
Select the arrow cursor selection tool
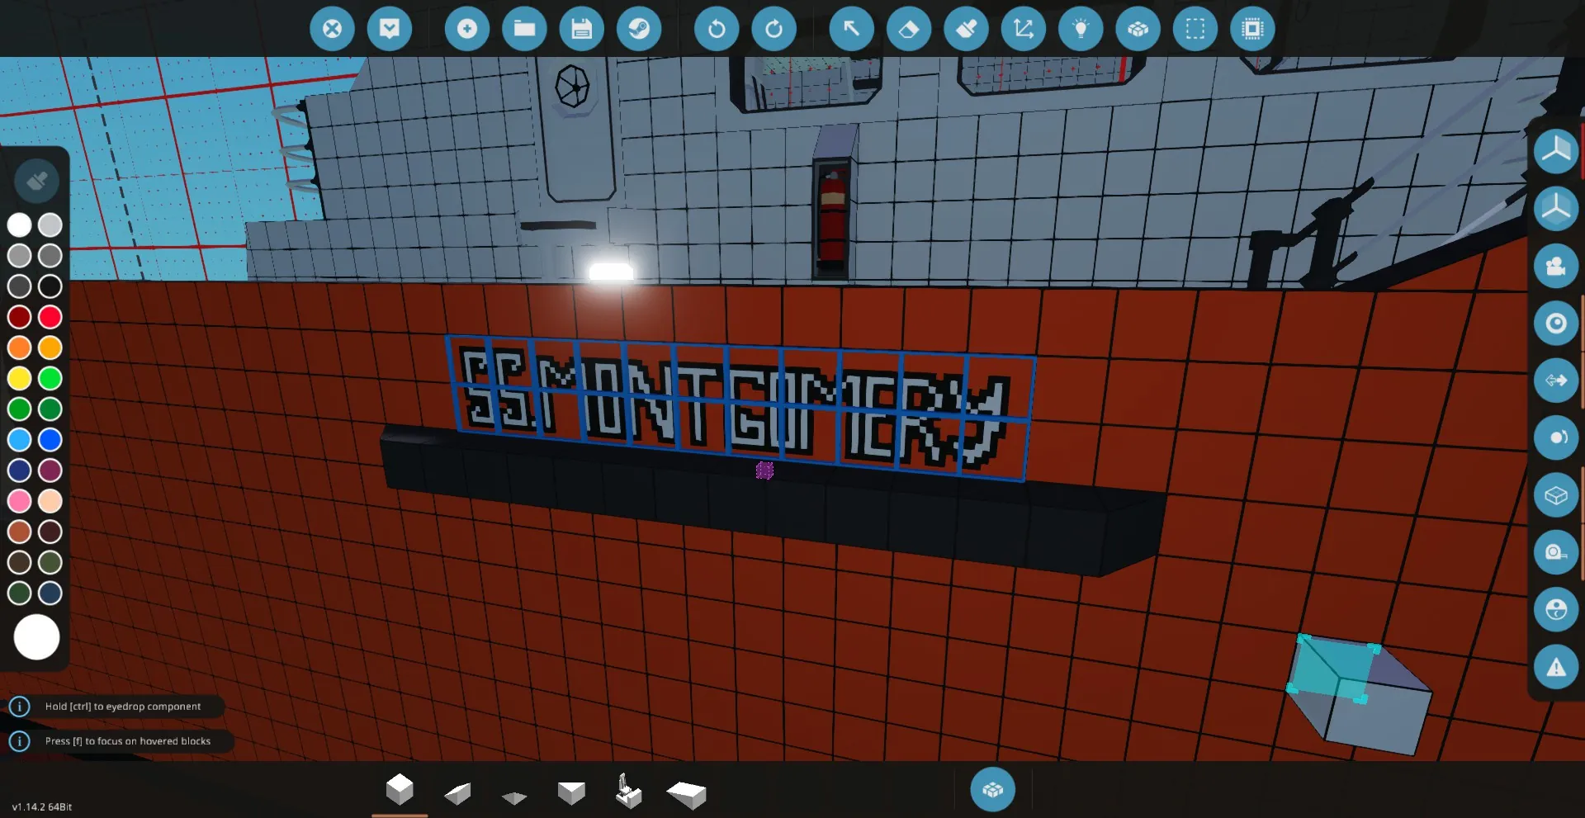point(851,29)
